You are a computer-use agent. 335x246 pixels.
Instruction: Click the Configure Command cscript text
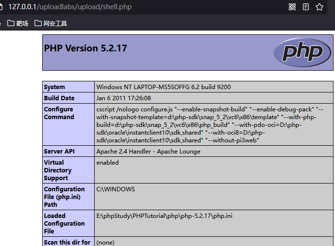(x=210, y=125)
